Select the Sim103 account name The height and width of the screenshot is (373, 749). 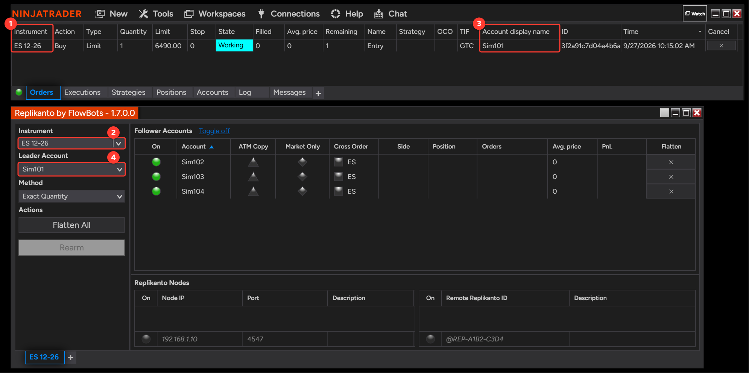pyautogui.click(x=193, y=177)
